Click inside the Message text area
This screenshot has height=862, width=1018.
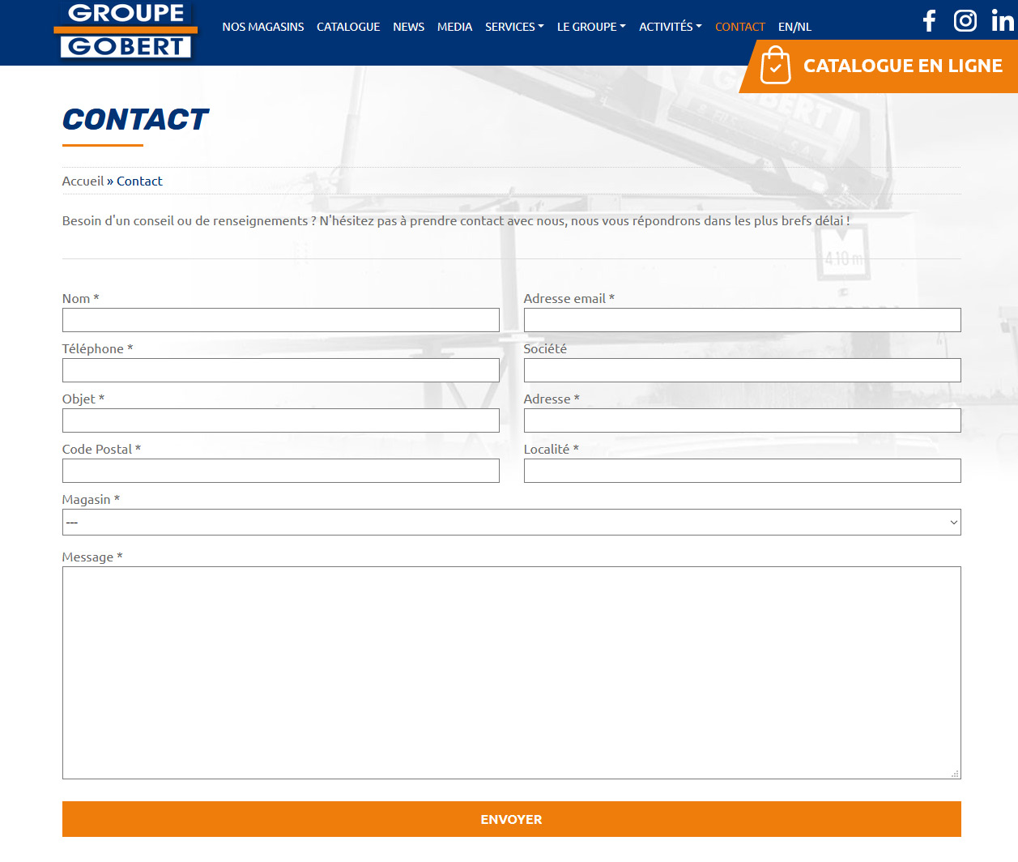[x=512, y=672]
